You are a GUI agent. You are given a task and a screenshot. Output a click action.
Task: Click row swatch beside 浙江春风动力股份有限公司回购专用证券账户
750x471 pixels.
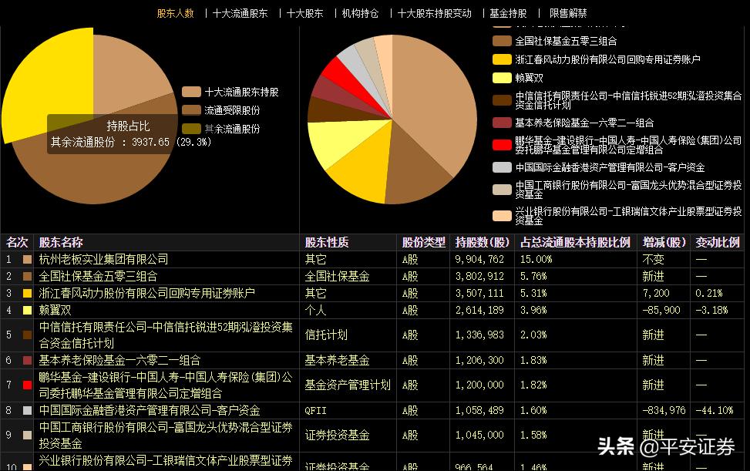27,294
